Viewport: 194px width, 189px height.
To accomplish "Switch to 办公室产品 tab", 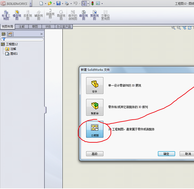I will 64,27.
